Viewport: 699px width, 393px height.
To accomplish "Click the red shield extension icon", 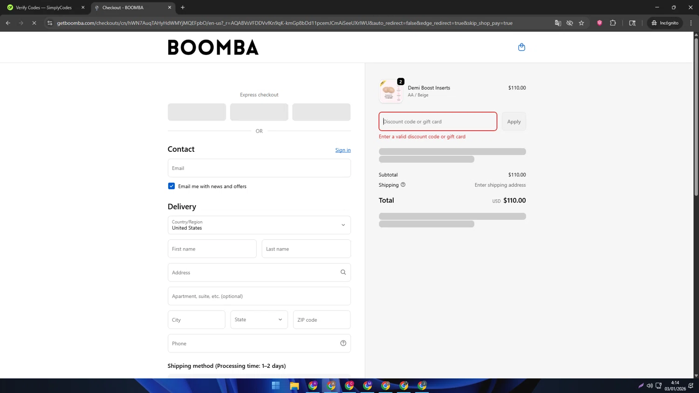I will [x=600, y=23].
